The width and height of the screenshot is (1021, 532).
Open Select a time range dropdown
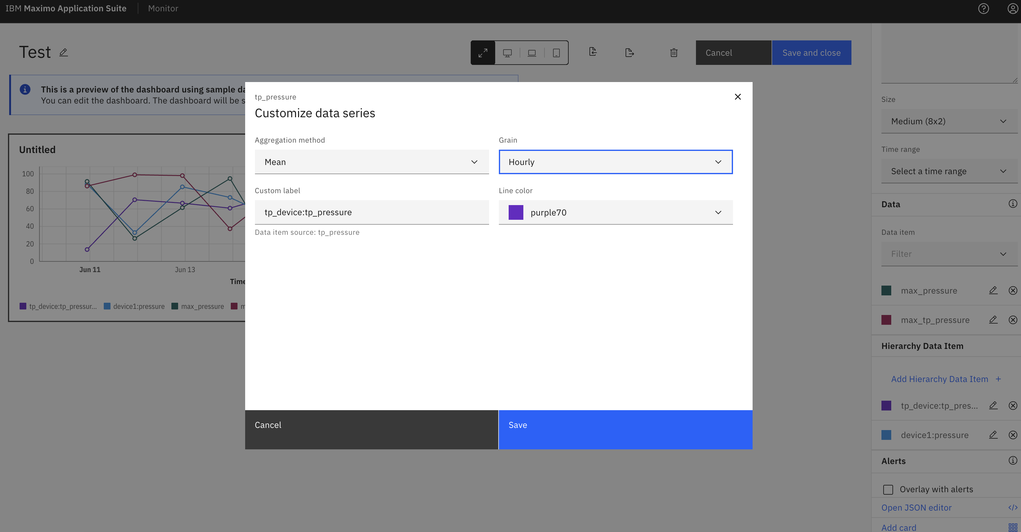949,171
